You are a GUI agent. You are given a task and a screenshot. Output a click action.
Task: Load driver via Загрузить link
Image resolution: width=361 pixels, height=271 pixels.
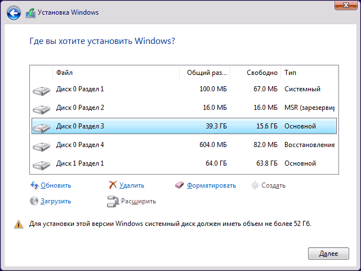[x=56, y=201]
